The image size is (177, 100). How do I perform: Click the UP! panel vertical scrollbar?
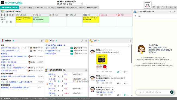[x=132, y=54]
